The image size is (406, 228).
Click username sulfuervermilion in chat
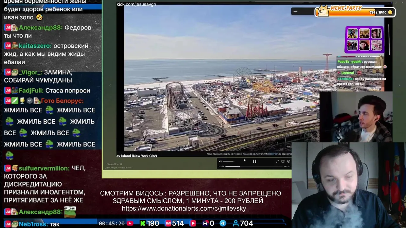tap(44, 168)
